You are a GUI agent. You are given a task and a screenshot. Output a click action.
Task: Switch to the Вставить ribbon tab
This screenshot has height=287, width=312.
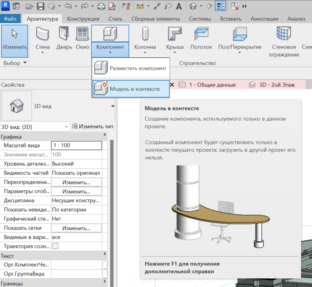(231, 19)
